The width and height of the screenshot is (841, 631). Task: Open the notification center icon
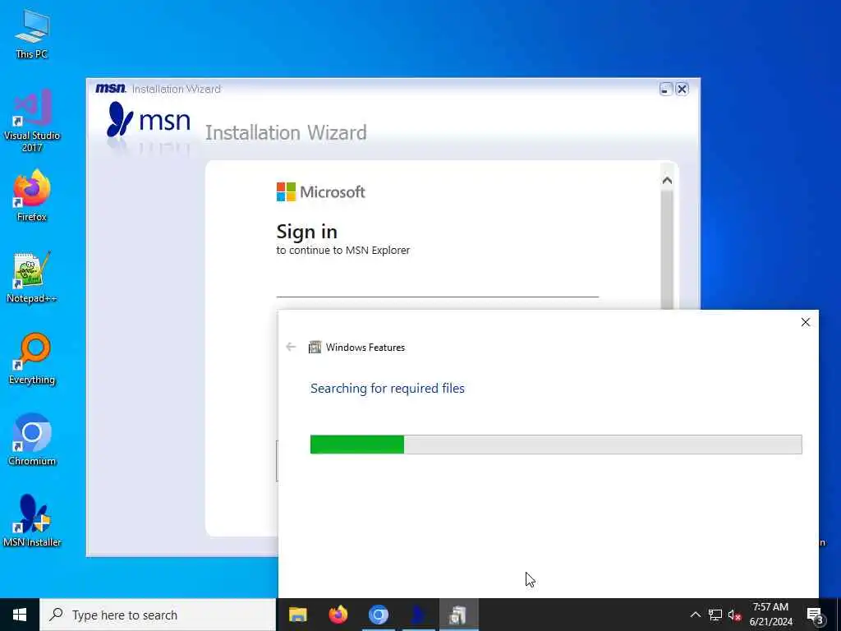[x=815, y=615]
